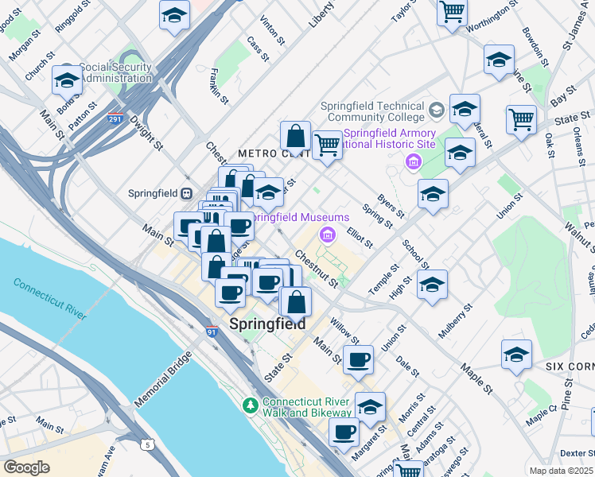Click the METRO CENTER neighborhood label
Image resolution: width=595 pixels, height=477 pixels.
273,153
